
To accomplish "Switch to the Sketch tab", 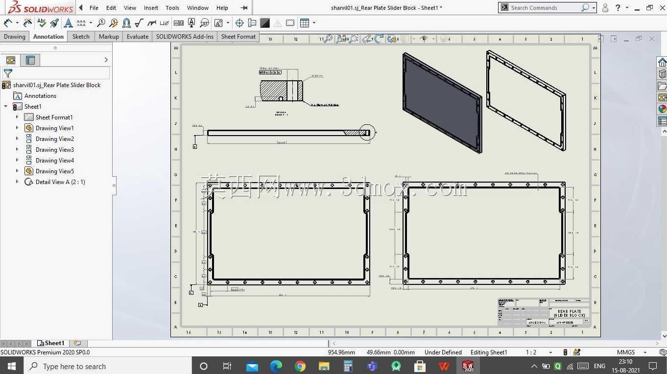I will click(81, 36).
